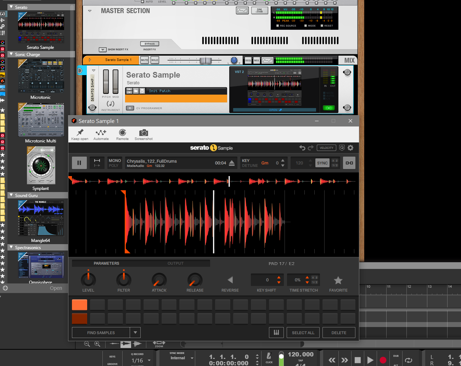
Task: Toggle the green power button on the VST rack device
Action: pyautogui.click(x=329, y=108)
